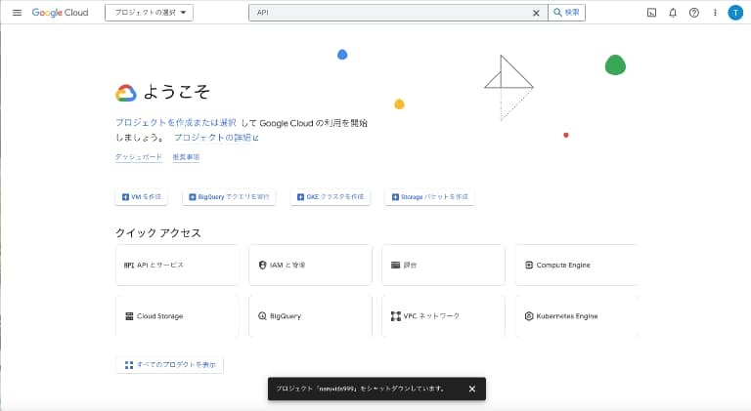
Task: Click the toast text about project shutdown
Action: 360,389
